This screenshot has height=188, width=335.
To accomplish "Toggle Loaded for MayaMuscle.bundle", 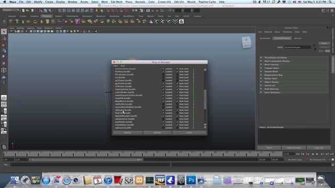I will pos(163,101).
